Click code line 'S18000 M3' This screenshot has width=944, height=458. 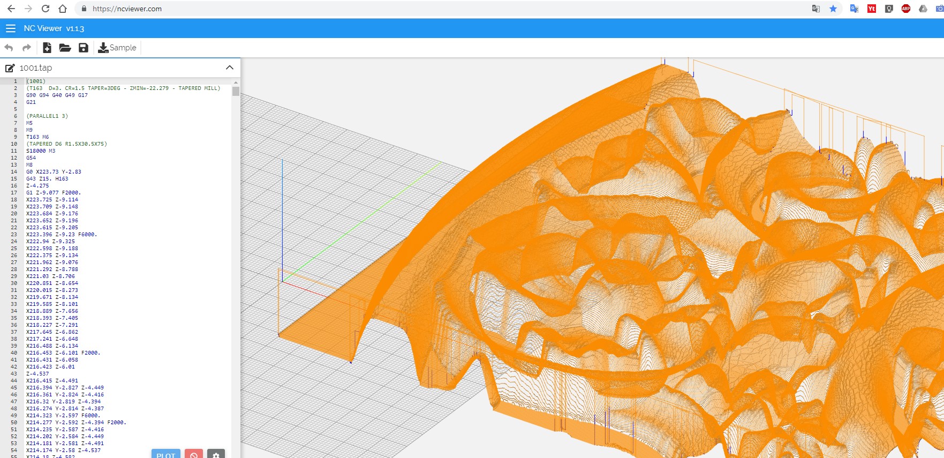coord(41,151)
